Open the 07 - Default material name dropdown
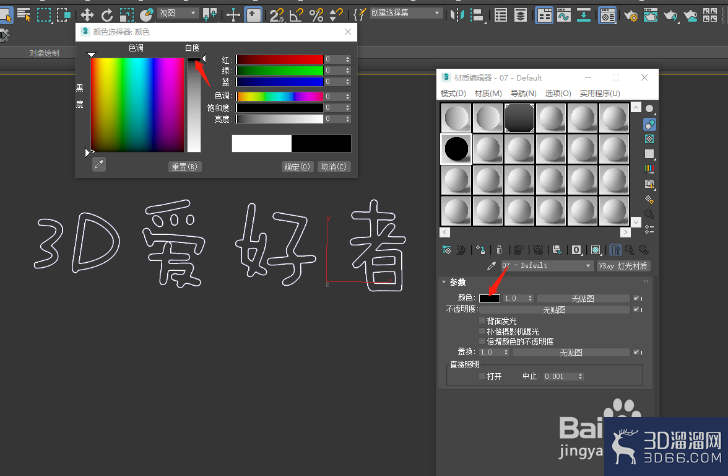This screenshot has width=728, height=476. coord(547,265)
